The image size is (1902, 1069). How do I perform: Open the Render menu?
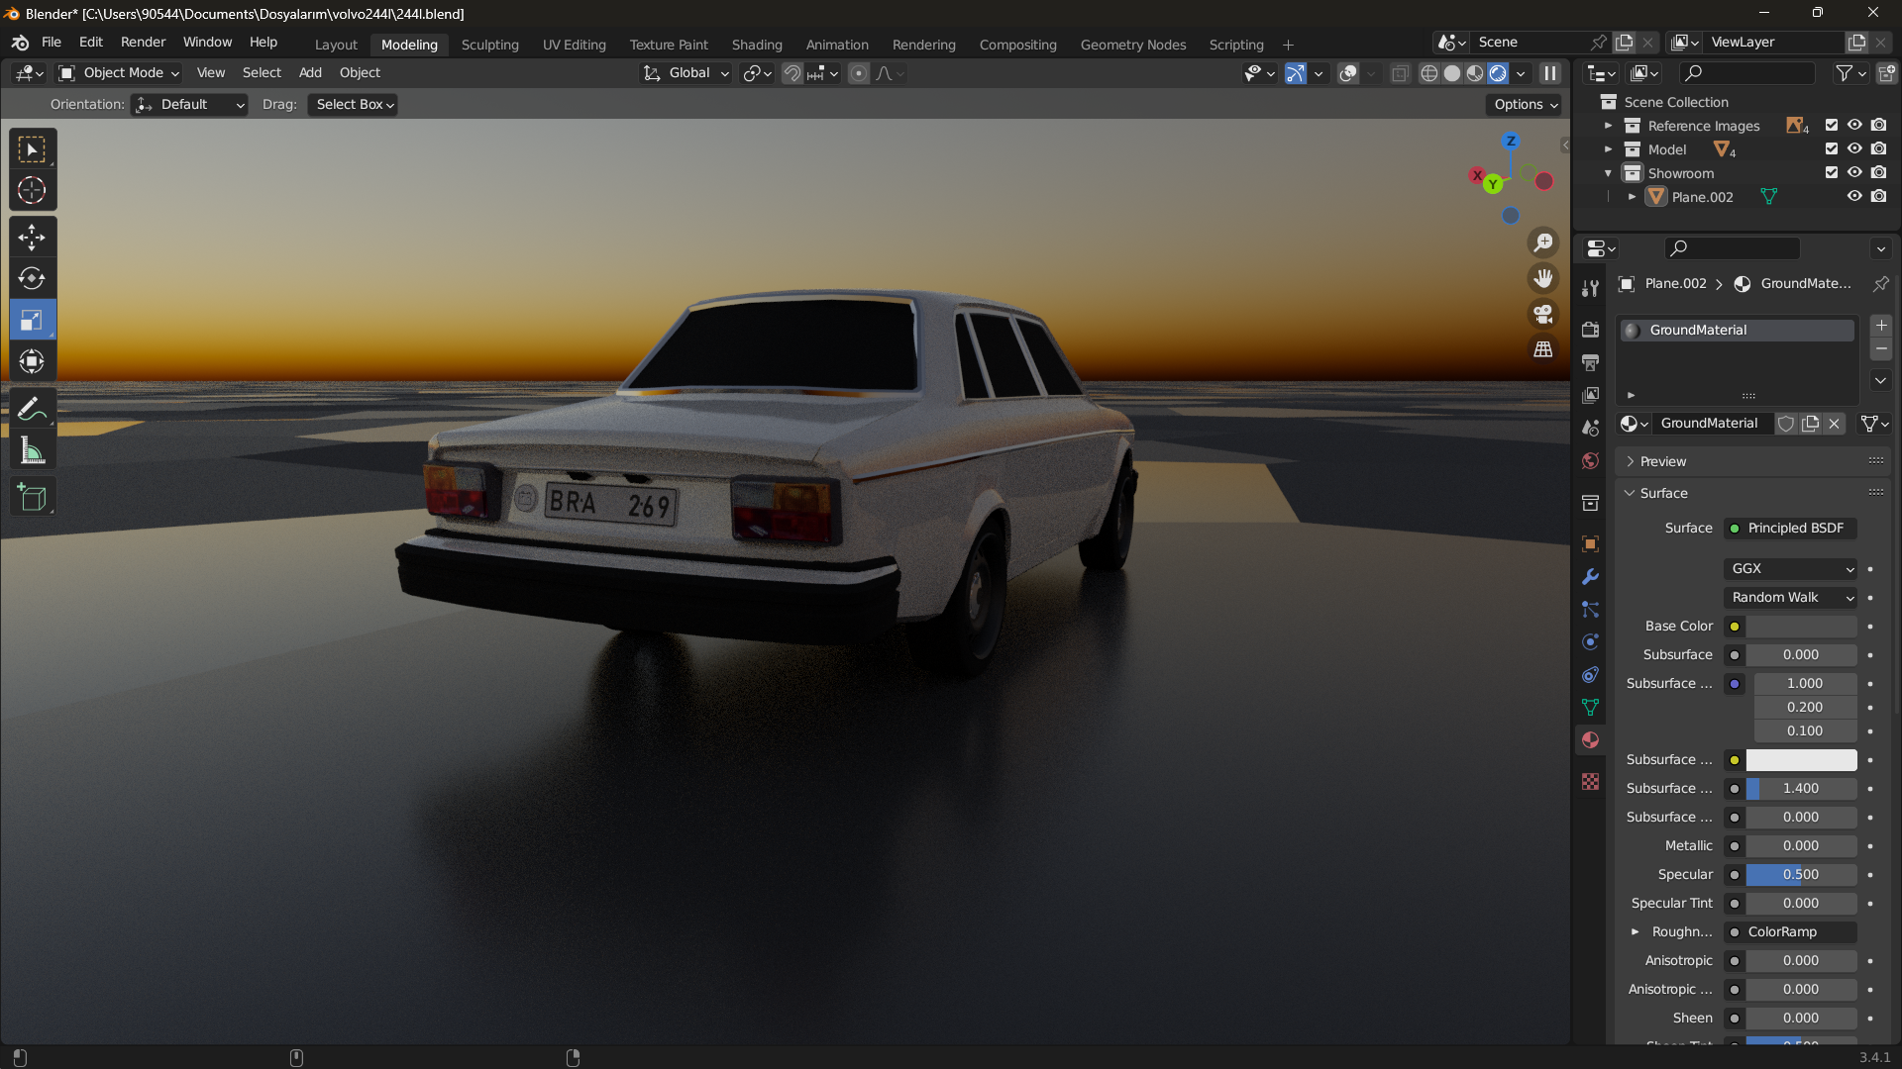(143, 43)
